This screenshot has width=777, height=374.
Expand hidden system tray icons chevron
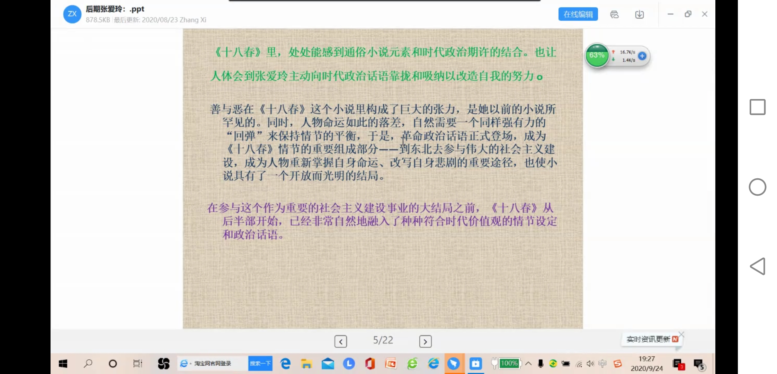(x=528, y=363)
